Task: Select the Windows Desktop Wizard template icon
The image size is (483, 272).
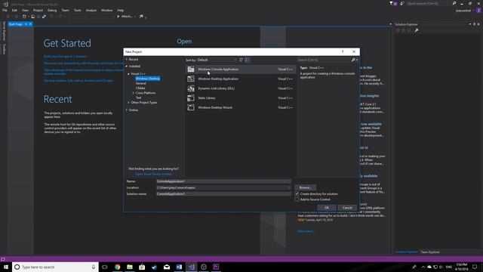Action: (191, 107)
